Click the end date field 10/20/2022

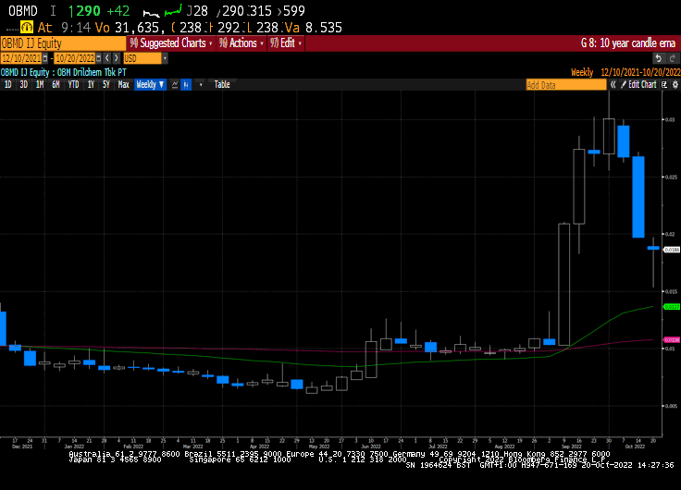coord(75,58)
